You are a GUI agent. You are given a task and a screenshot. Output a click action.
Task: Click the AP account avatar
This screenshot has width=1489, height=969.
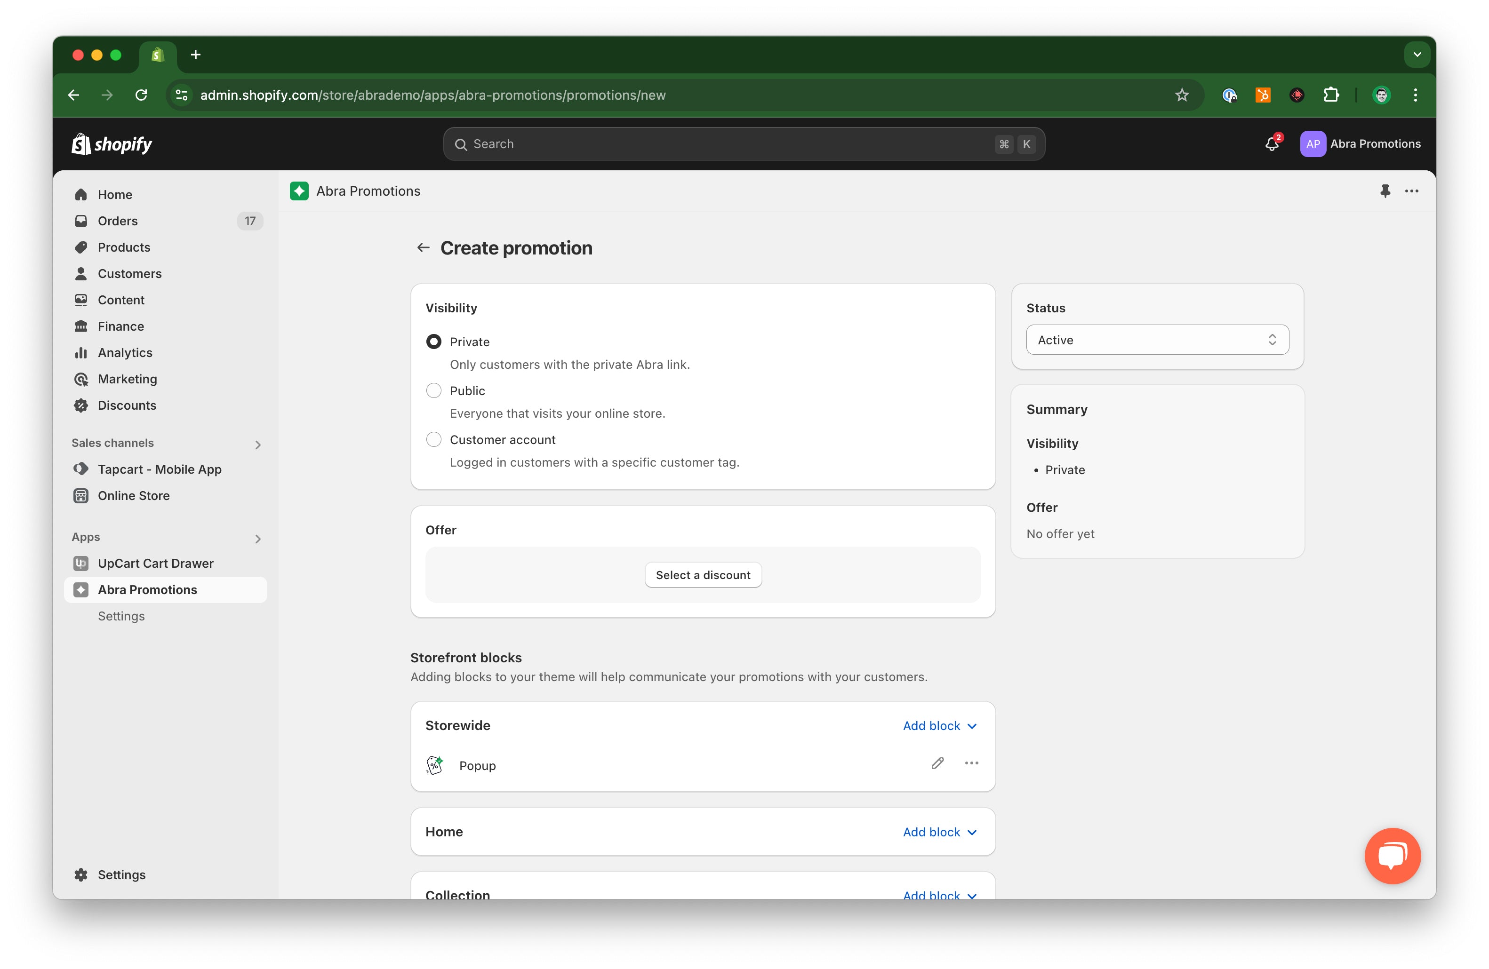coord(1313,144)
